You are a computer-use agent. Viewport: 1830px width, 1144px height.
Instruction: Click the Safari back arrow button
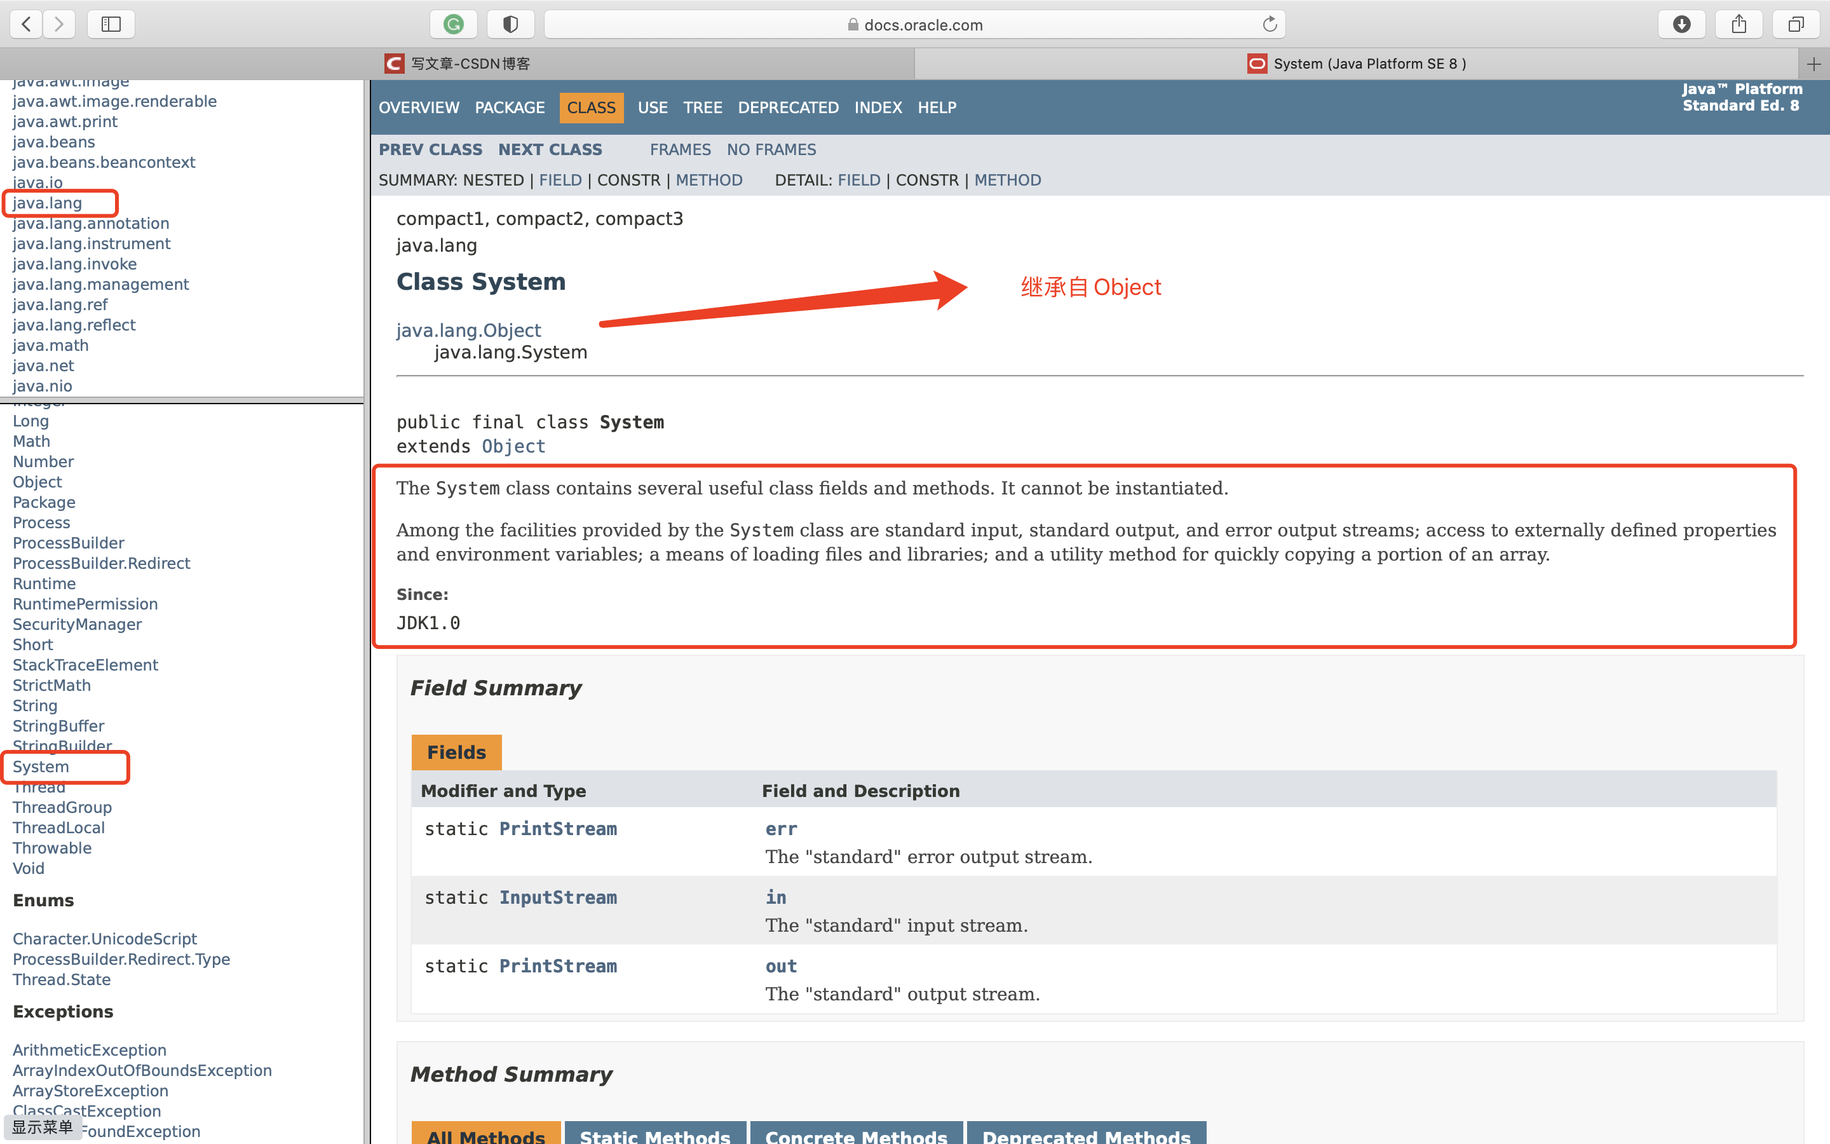(x=27, y=24)
